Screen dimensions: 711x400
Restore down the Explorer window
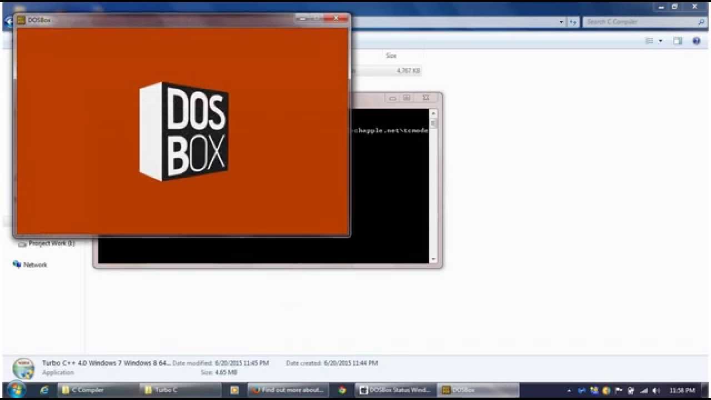[674, 7]
